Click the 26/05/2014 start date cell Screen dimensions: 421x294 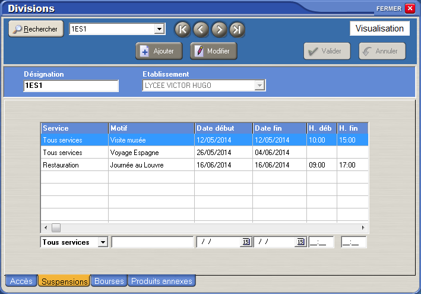[223, 152]
